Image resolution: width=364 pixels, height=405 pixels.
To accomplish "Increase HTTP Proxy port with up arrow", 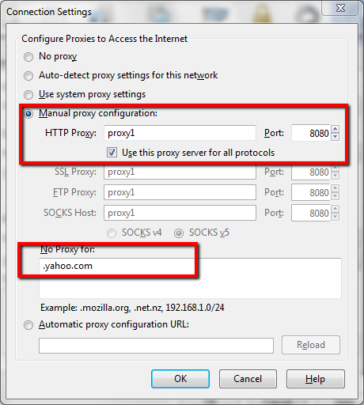I will 335,129.
